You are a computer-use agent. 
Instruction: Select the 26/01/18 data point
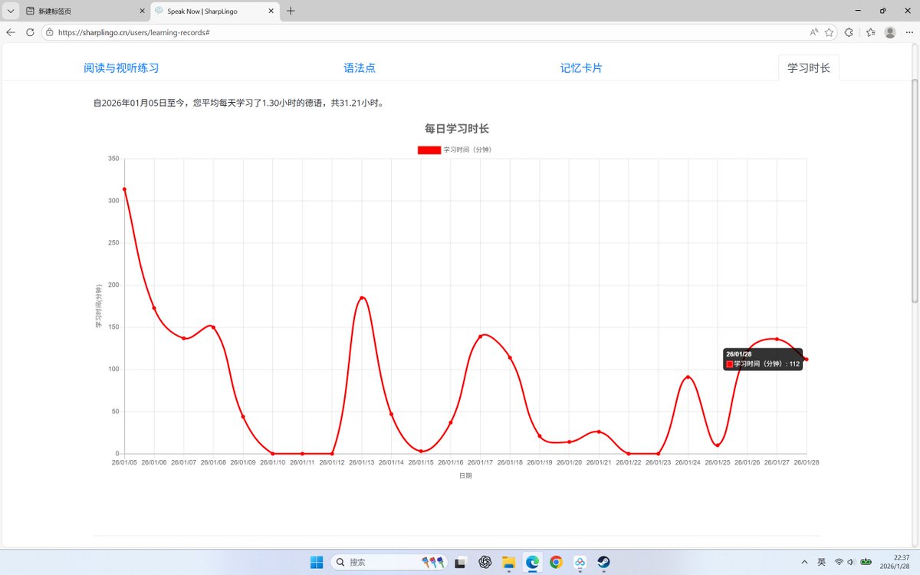coord(510,358)
